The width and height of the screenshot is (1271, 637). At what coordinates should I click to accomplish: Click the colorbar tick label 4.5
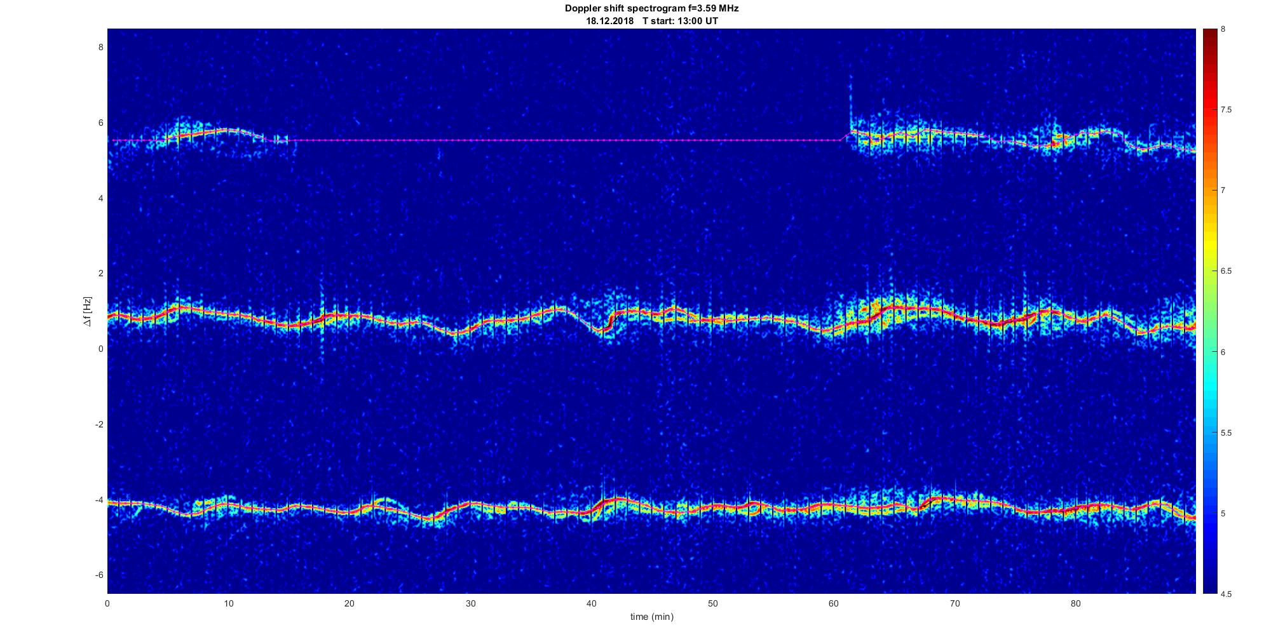[x=1226, y=594]
